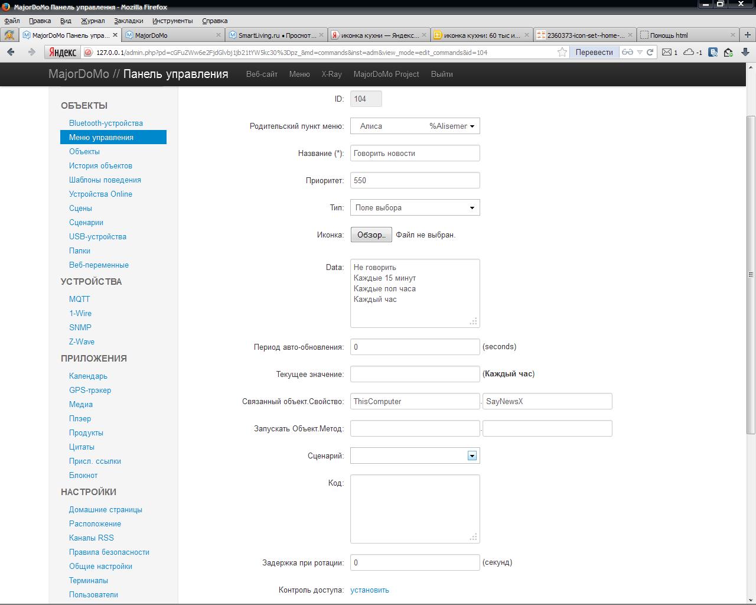The width and height of the screenshot is (756, 605).
Task: Click the reader mode glasses icon
Action: pyautogui.click(x=627, y=52)
